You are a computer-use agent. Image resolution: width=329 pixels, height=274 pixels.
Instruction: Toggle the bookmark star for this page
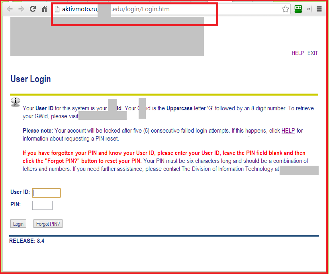285,9
